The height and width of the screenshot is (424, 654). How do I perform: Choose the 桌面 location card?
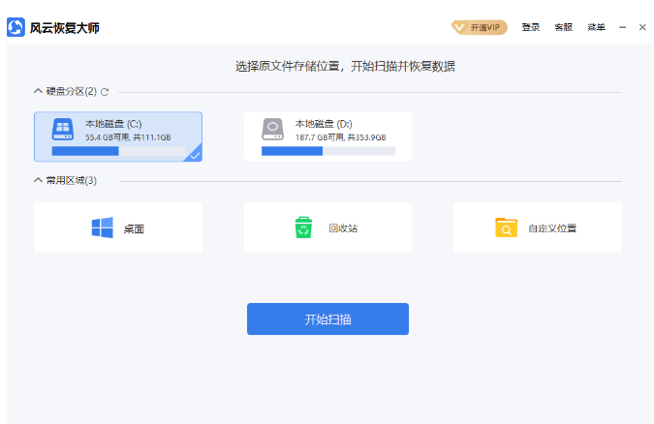pyautogui.click(x=118, y=227)
